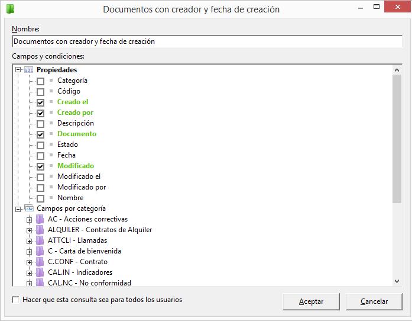Check the Modificado por checkbox
Viewport: 412px width, 321px height.
pyautogui.click(x=40, y=188)
